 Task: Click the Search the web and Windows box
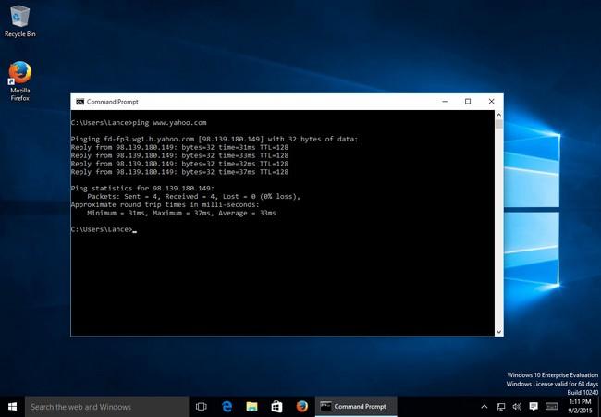point(107,407)
